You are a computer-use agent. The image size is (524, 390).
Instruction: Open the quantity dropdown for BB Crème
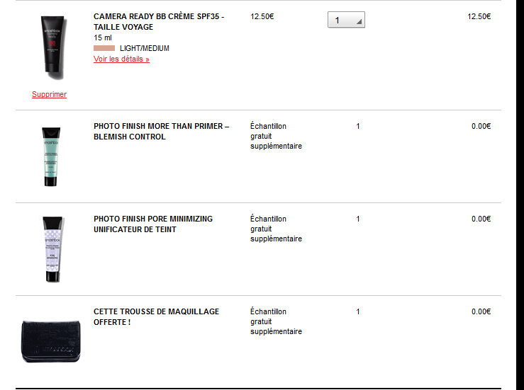[x=346, y=21]
